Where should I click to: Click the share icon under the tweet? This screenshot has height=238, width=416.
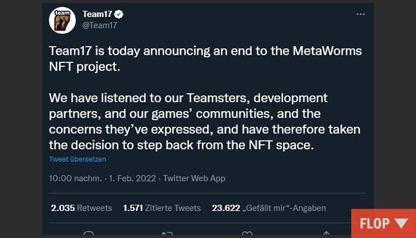coord(326,234)
